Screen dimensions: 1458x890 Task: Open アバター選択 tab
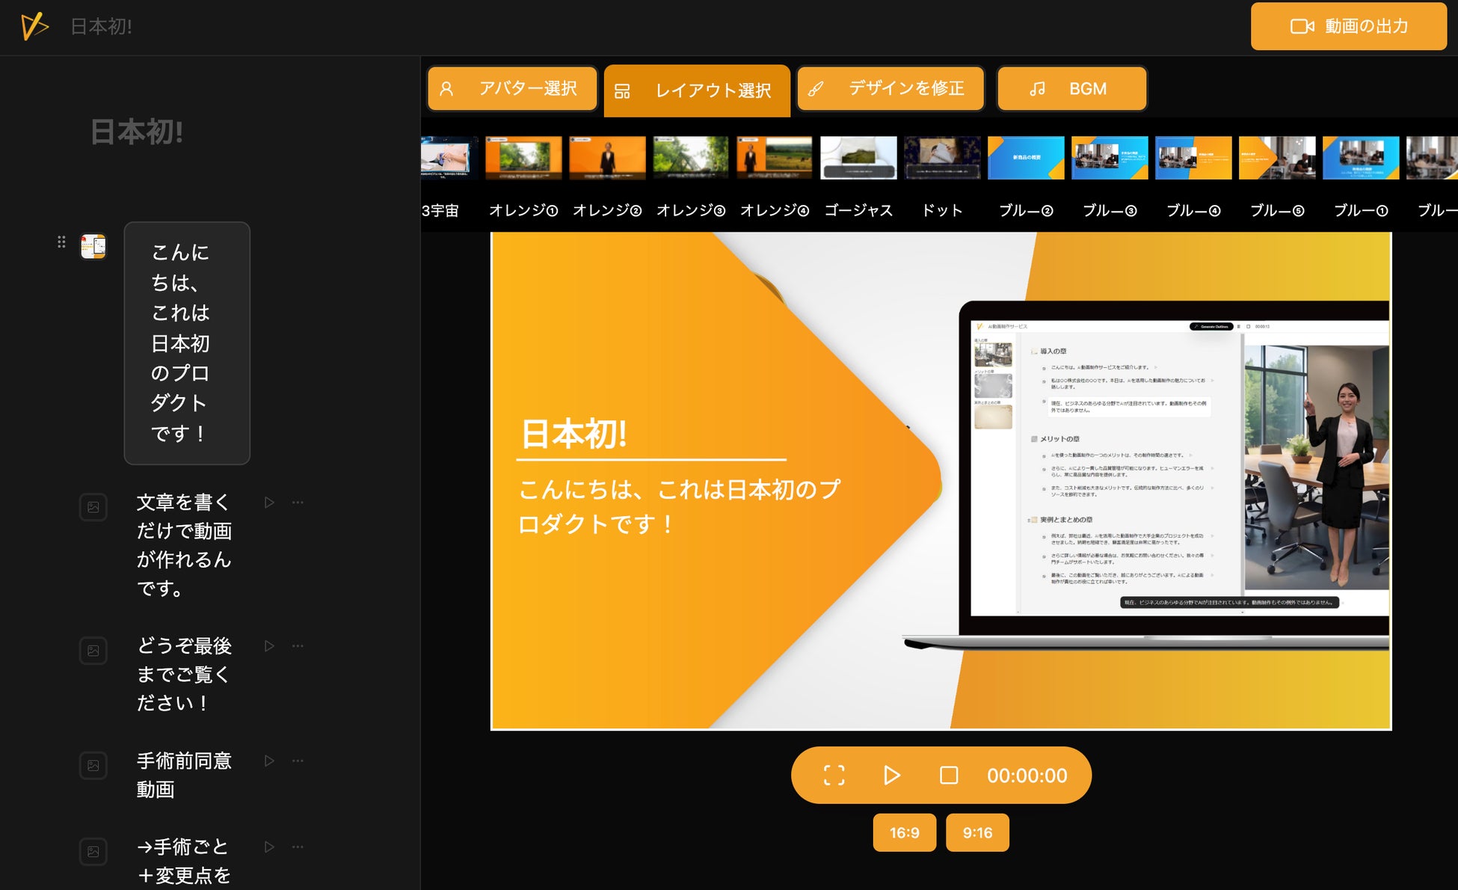click(512, 89)
